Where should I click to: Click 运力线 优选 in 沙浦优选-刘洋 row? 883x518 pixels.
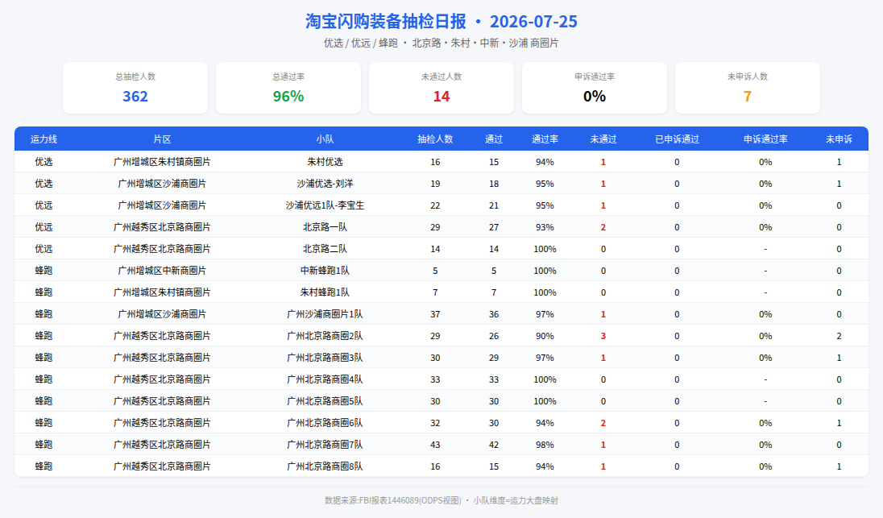point(44,184)
